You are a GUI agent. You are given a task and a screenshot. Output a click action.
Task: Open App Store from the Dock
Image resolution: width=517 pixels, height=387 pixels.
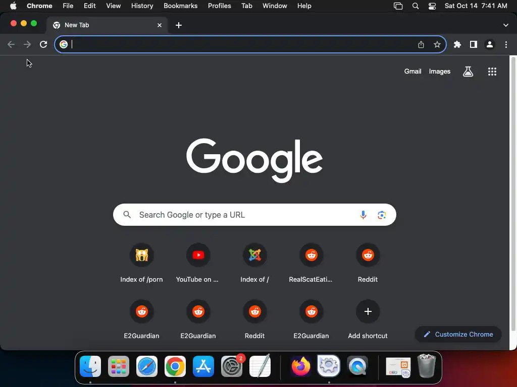[x=203, y=366]
